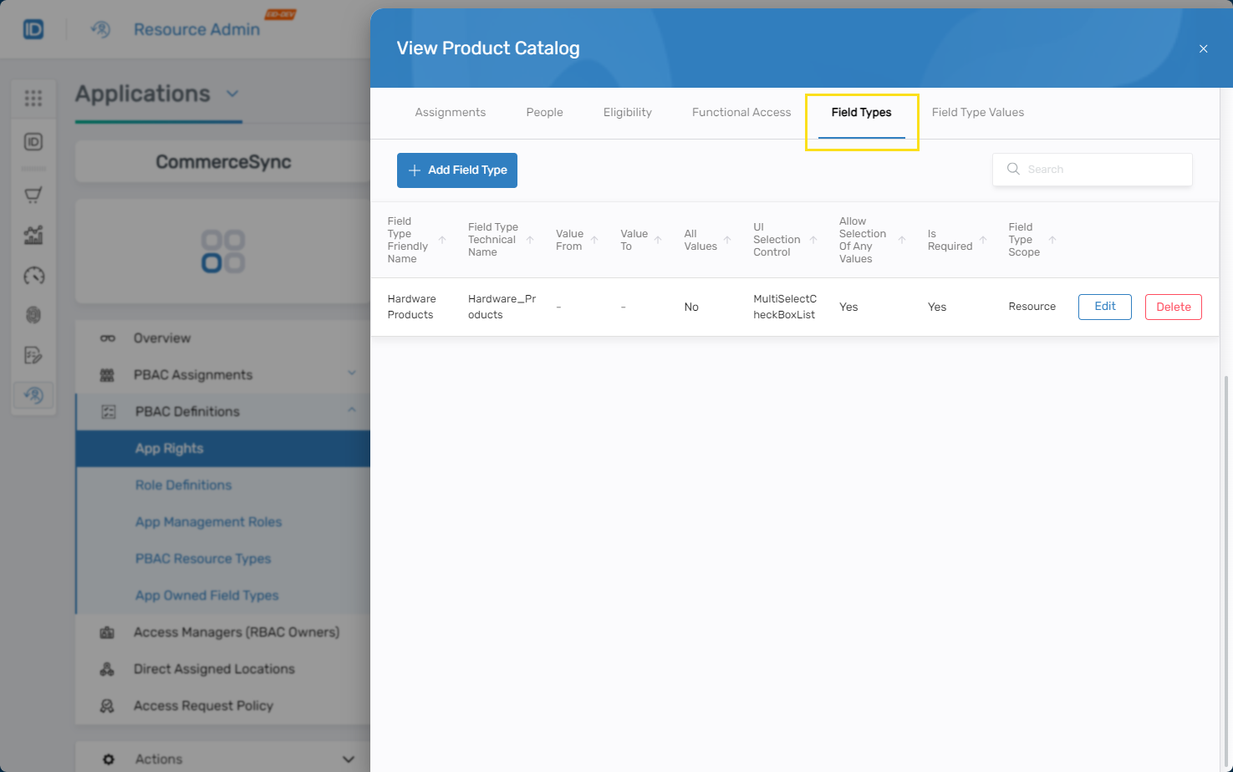Screen dimensions: 1233x772
Task: Sort by Field Type Scope column arrow
Action: point(1052,241)
